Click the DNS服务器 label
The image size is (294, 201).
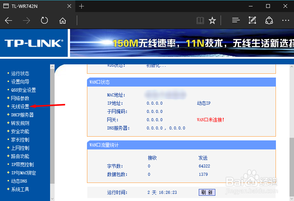tap(118, 128)
